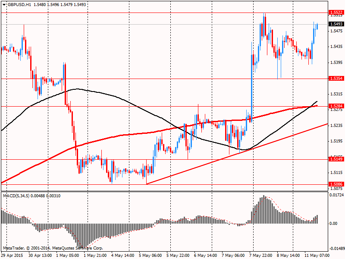Screen dimensions: 345x259
Task: Click the 1.5086 red price level label
Action: 336,184
